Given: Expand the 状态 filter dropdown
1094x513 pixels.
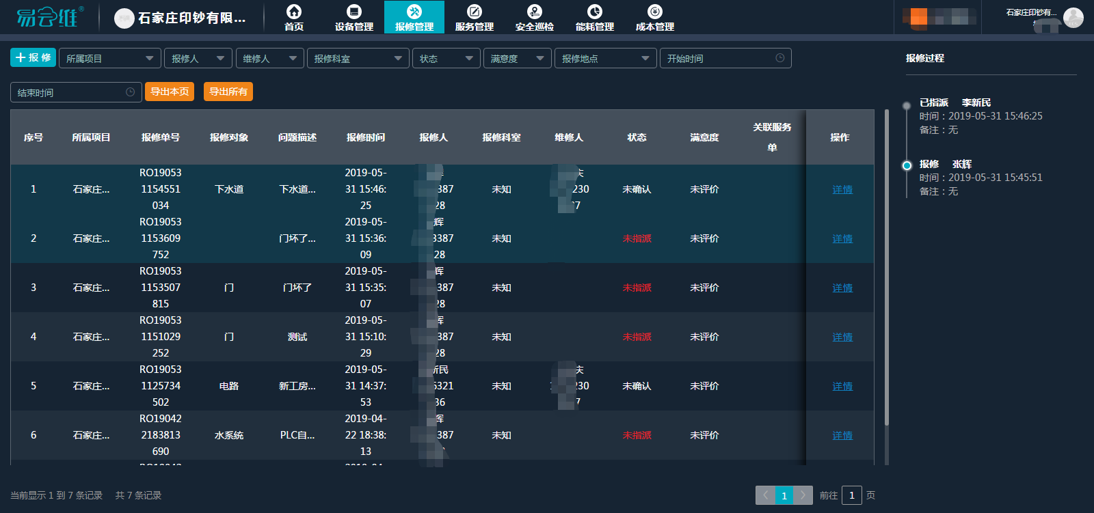Looking at the screenshot, I should (x=446, y=59).
